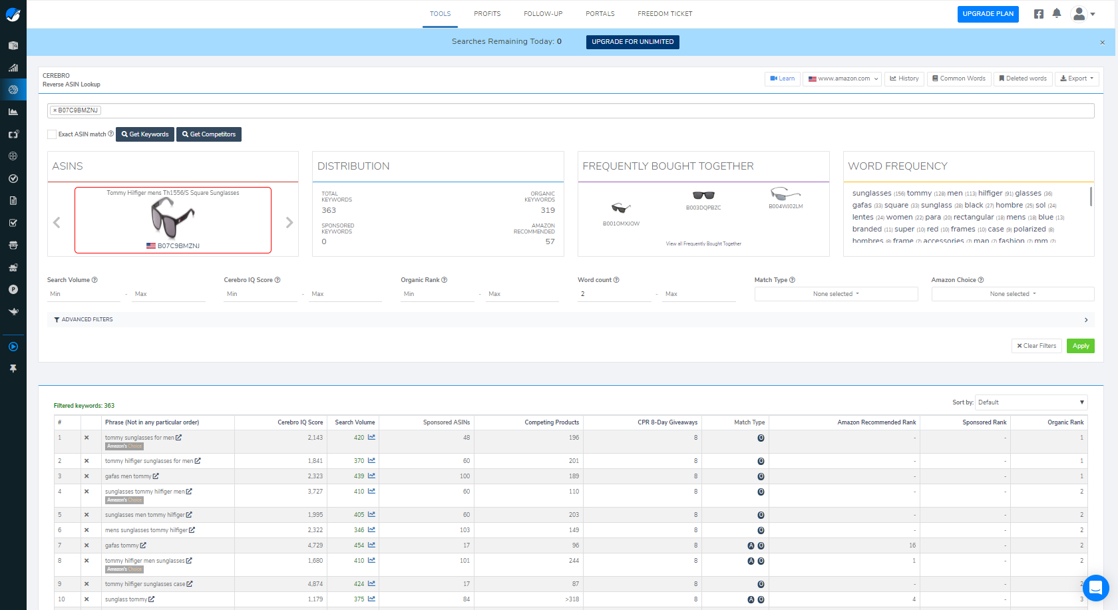Screen dimensions: 1118x610
Task: Click the Upgrade Plan button
Action: (x=988, y=14)
